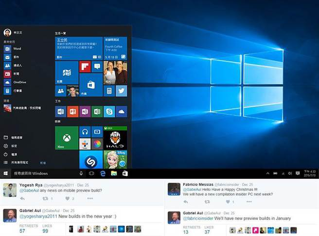Open Task View on the taskbar
The width and height of the screenshot is (319, 236).
91,173
